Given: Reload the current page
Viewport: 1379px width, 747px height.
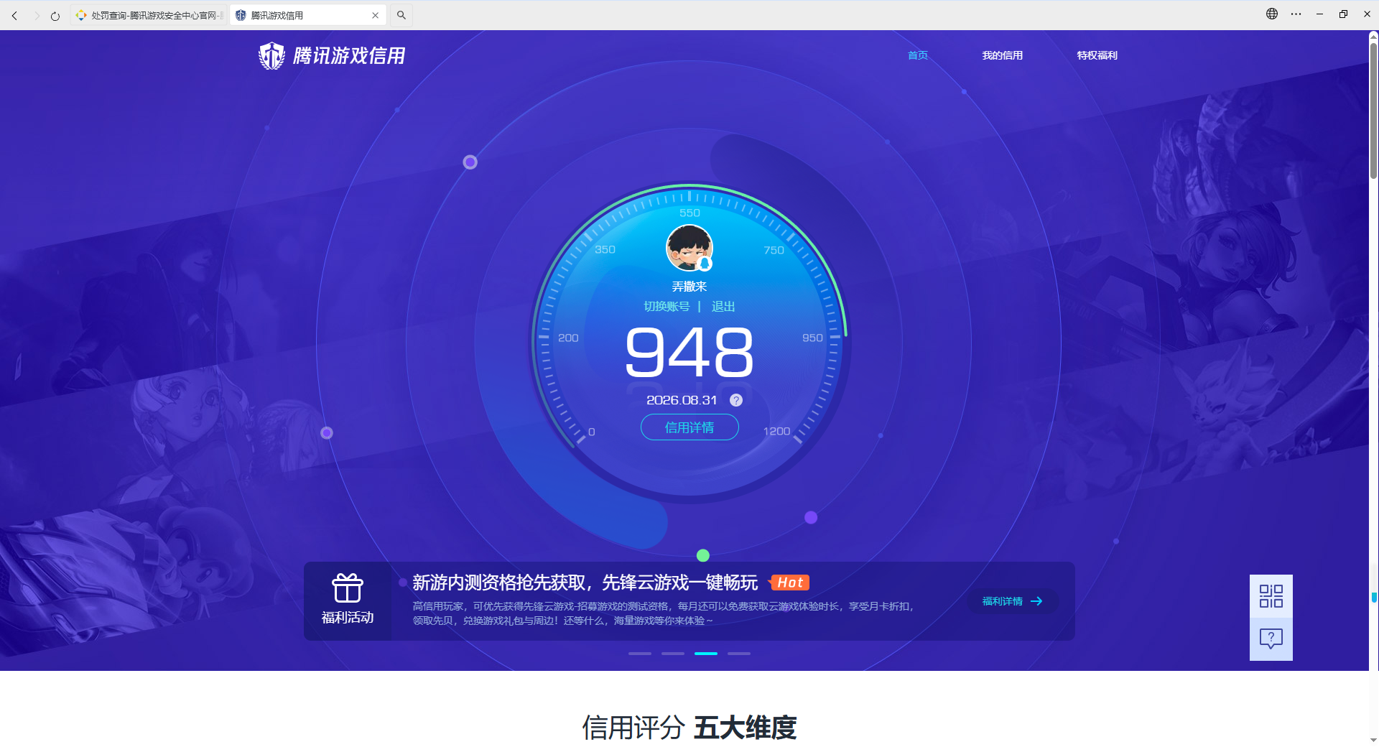Looking at the screenshot, I should [55, 15].
